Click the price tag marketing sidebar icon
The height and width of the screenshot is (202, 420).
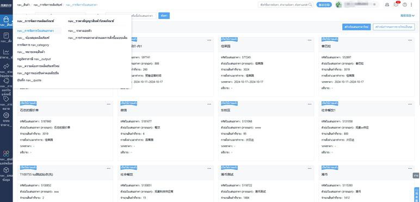click(6, 99)
